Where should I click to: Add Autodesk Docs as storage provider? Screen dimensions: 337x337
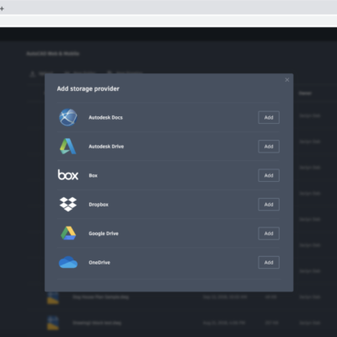269,117
